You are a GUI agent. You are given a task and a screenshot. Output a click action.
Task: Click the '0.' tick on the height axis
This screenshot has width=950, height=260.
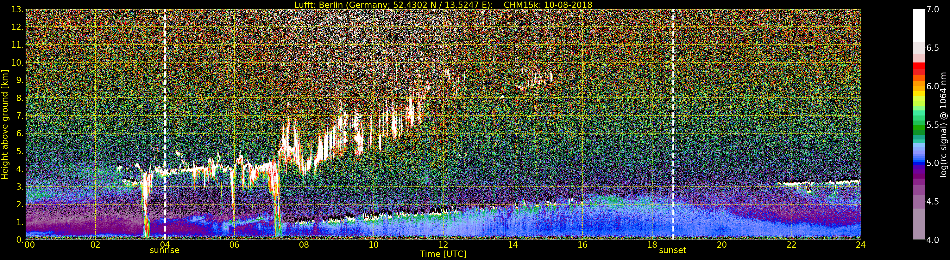(x=20, y=239)
